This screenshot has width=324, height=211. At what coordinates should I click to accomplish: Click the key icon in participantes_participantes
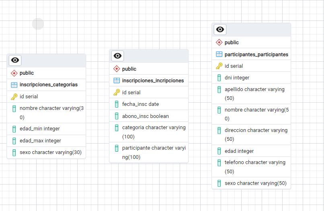(219, 66)
